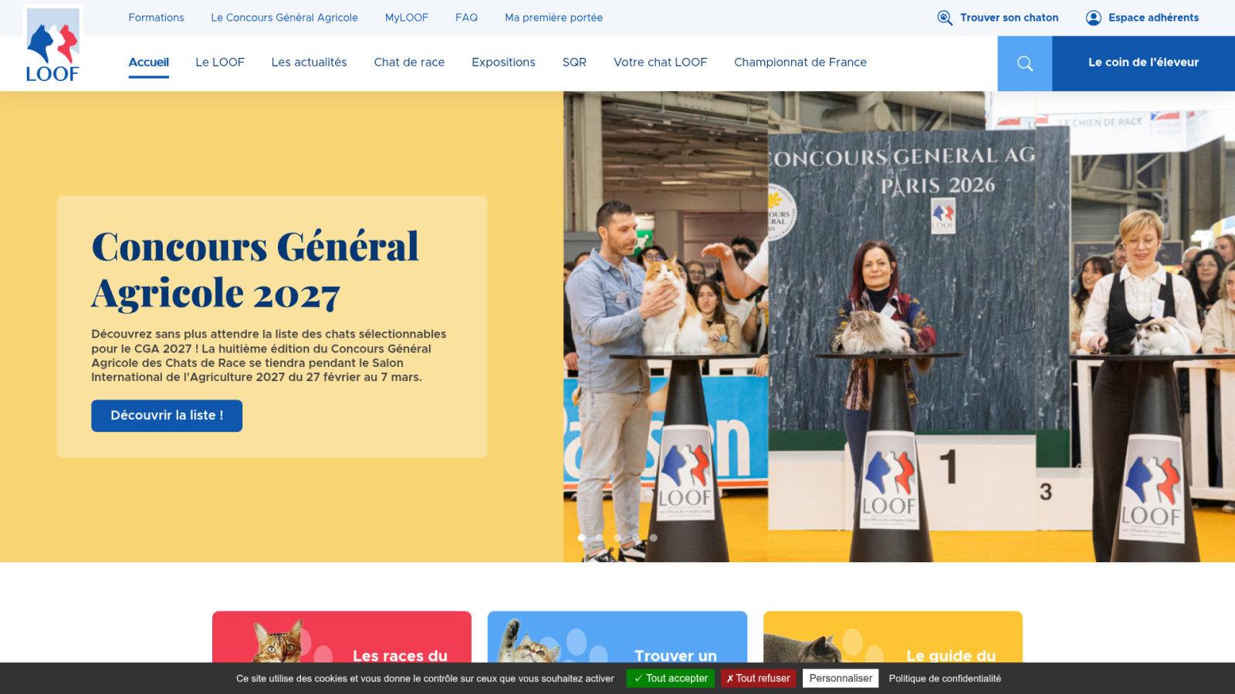
Task: Open the Le LOOF menu
Action: [220, 62]
